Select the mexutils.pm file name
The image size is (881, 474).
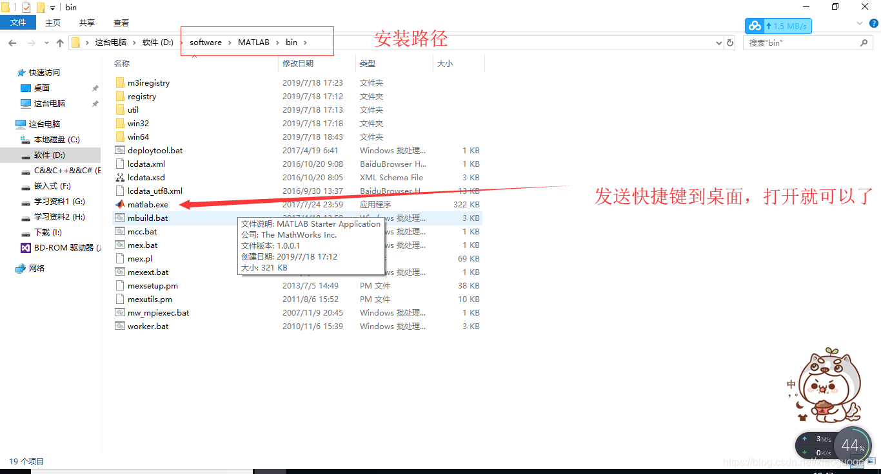point(150,299)
